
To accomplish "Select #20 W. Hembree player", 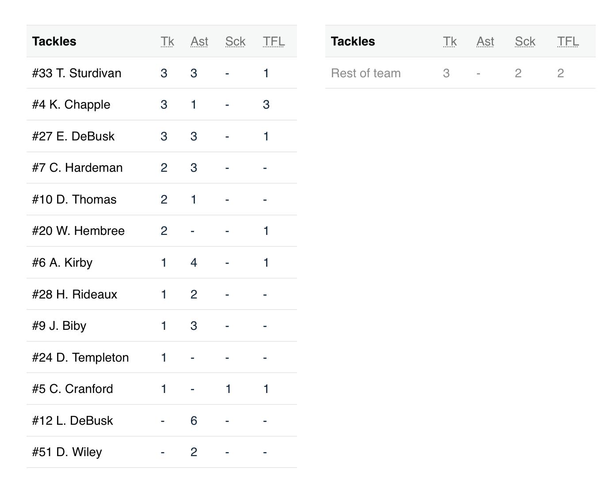I will point(78,231).
